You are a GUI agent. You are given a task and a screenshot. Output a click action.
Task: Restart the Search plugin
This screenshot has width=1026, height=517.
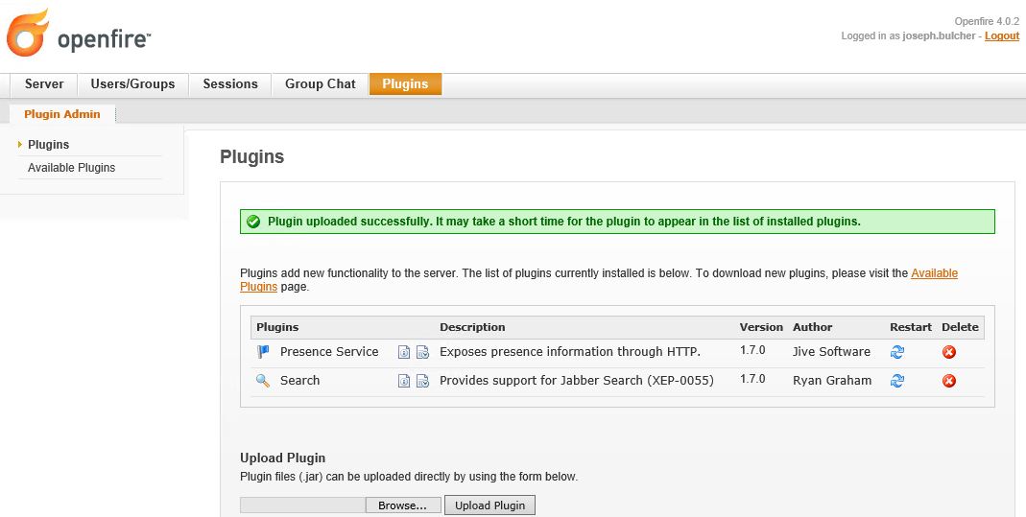click(x=897, y=381)
